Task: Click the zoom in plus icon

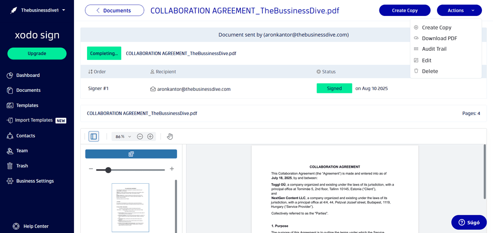Action: point(150,136)
